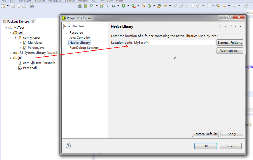Image resolution: width=253 pixels, height=160 pixels.
Task: Open the Android Virtual Device Manager icon
Action: (x=86, y=6)
